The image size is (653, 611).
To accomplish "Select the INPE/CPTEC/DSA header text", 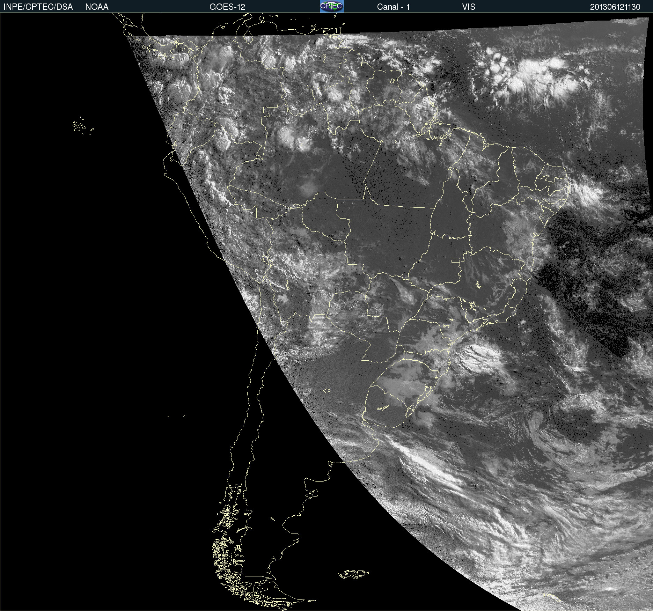I will coord(38,7).
